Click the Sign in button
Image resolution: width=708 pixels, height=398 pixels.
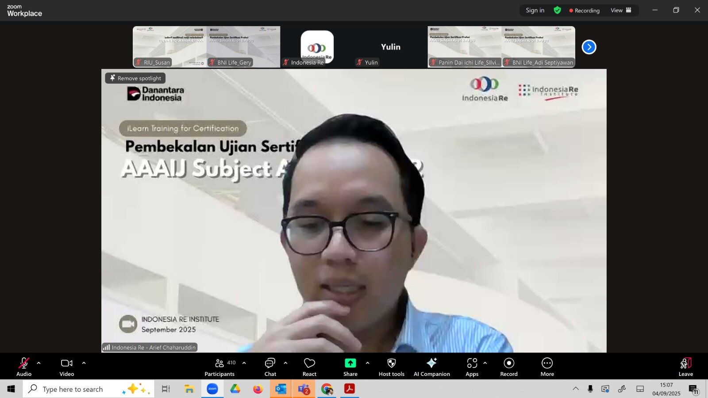535,10
